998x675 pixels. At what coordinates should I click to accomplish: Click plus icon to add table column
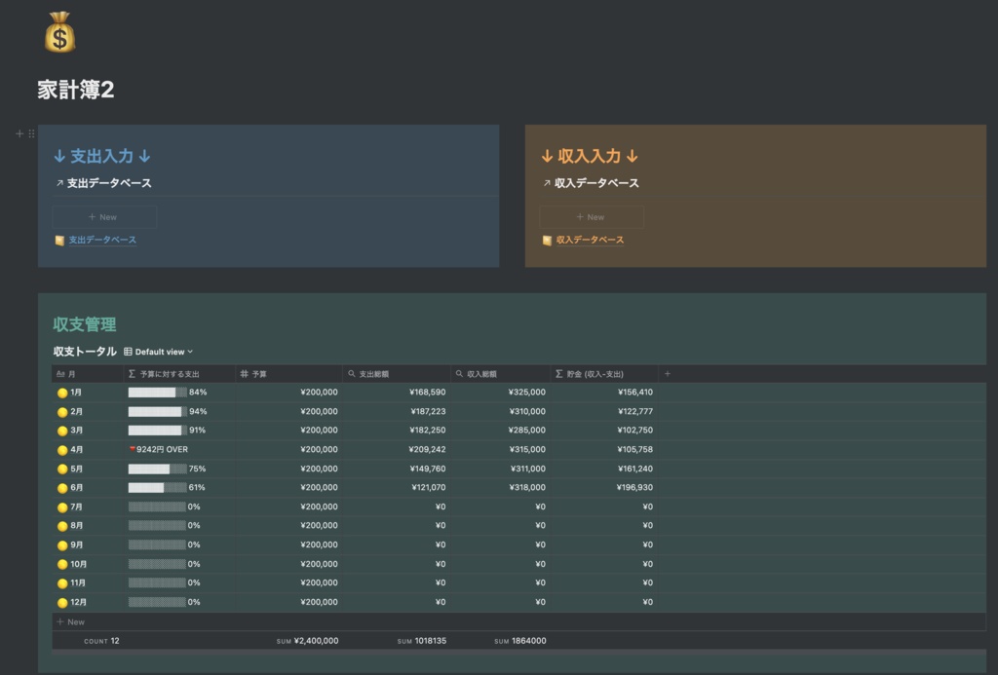pyautogui.click(x=667, y=373)
